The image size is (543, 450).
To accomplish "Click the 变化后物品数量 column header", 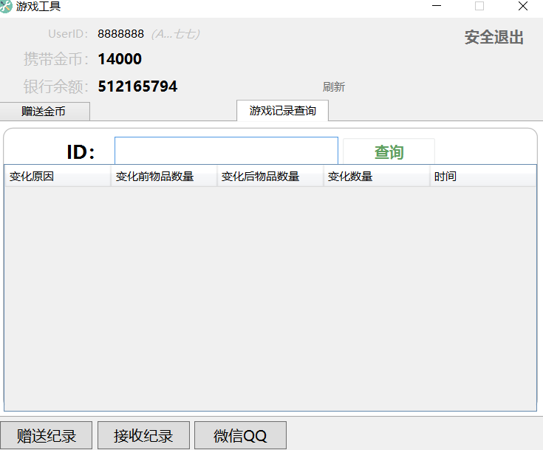I will 270,177.
